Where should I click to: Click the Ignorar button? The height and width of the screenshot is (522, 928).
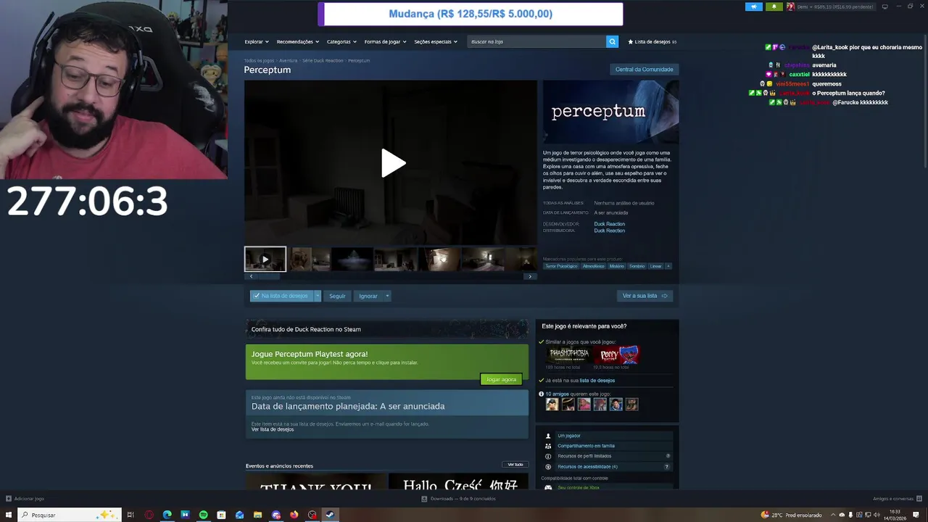pyautogui.click(x=368, y=296)
